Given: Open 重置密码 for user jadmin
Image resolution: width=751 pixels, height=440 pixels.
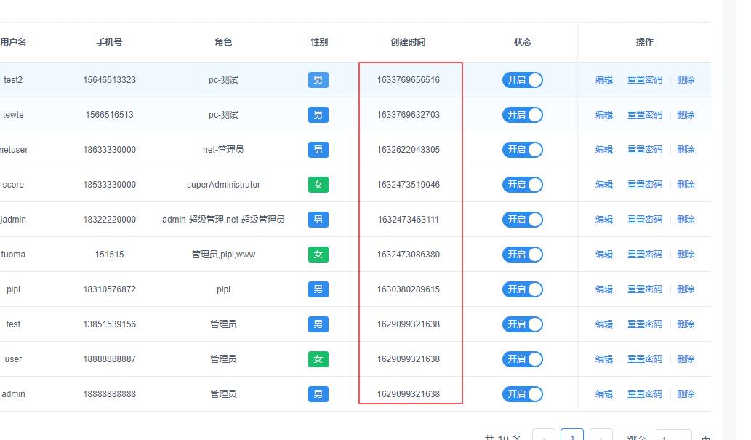Looking at the screenshot, I should (x=645, y=220).
